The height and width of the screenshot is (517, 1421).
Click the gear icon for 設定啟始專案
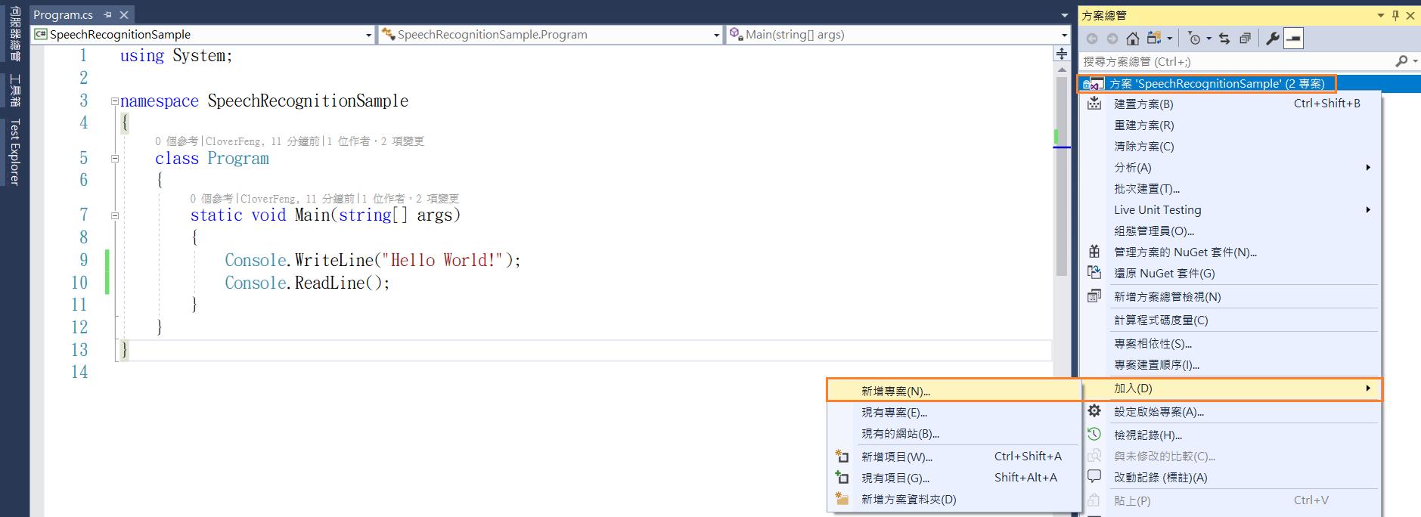1094,410
